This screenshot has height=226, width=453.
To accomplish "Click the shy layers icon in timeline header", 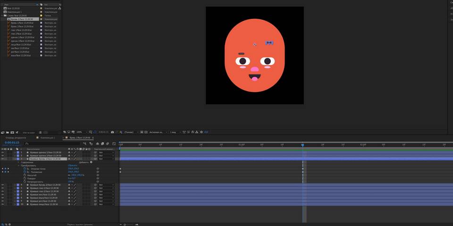I will tap(98, 144).
